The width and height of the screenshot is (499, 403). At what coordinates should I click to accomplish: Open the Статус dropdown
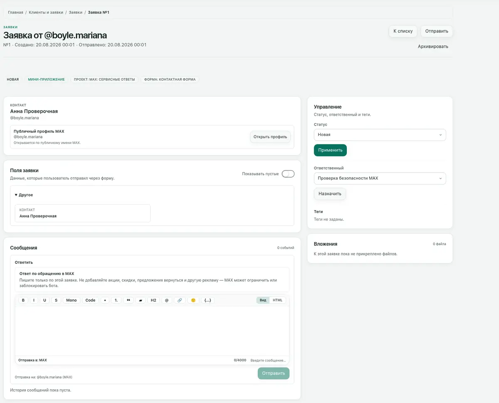(380, 135)
